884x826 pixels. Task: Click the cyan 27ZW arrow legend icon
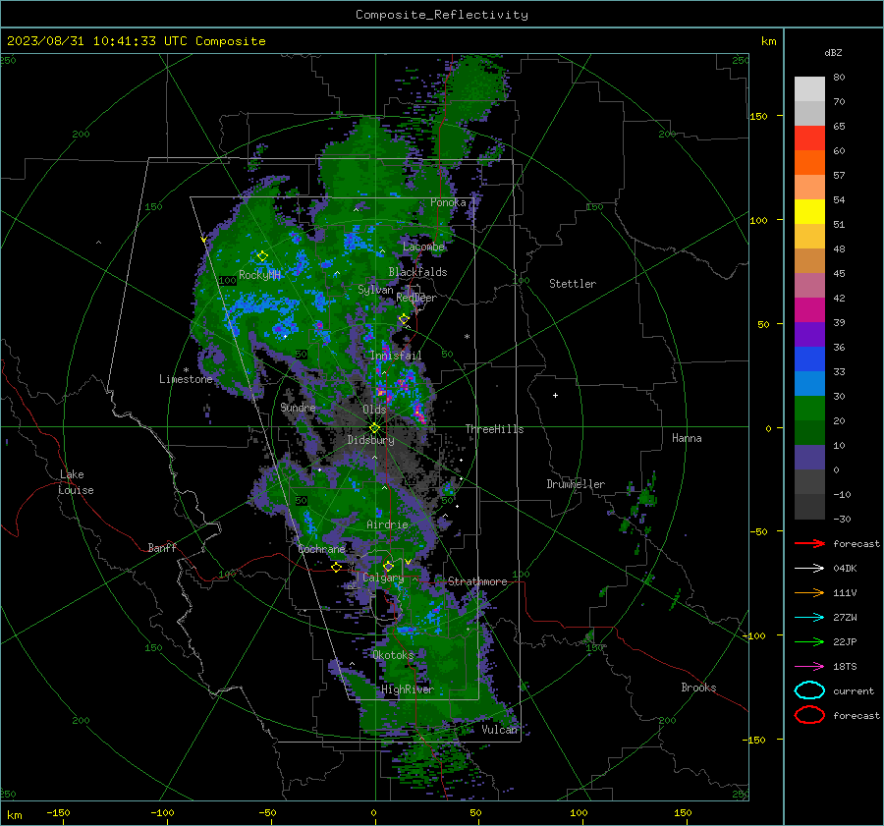coord(809,618)
